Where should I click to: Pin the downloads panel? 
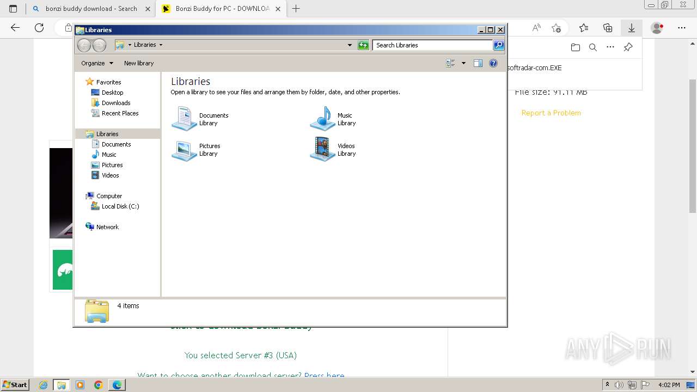pos(628,47)
